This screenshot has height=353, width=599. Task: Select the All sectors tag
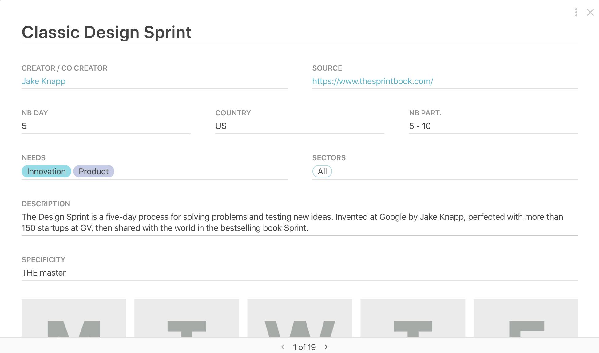322,171
